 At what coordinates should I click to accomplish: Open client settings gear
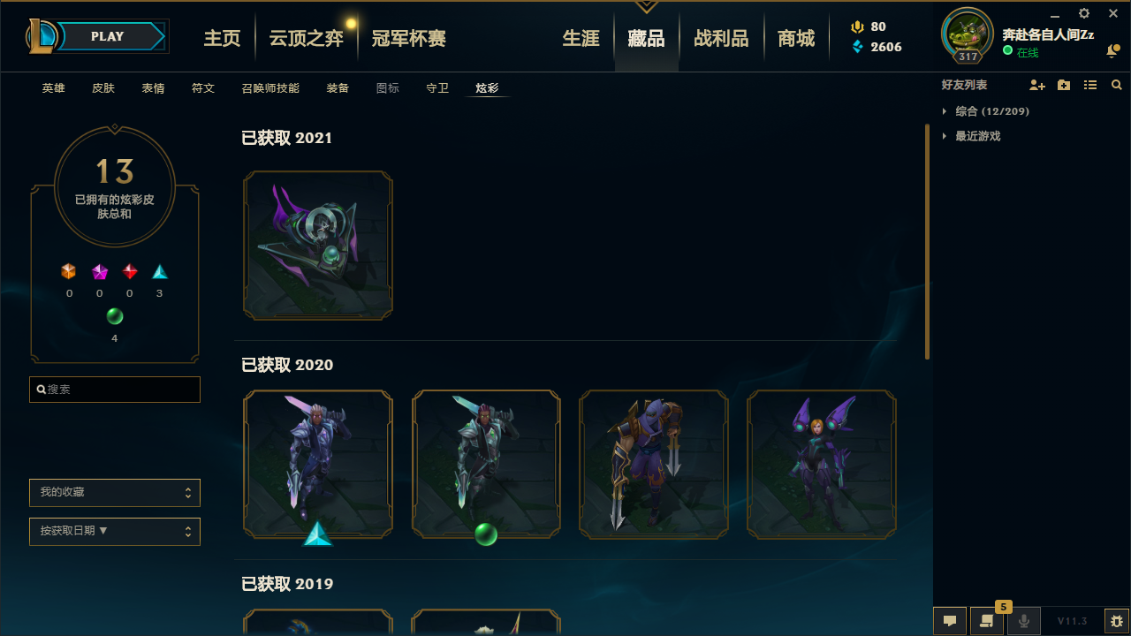(x=1084, y=13)
